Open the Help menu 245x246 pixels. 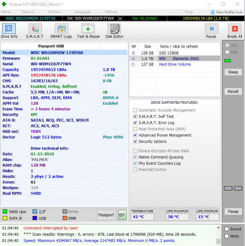pyautogui.click(x=189, y=12)
